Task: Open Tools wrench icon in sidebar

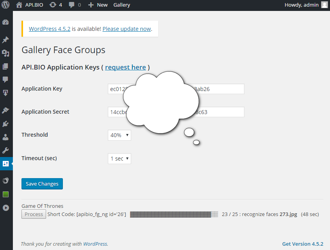Action: (5, 150)
